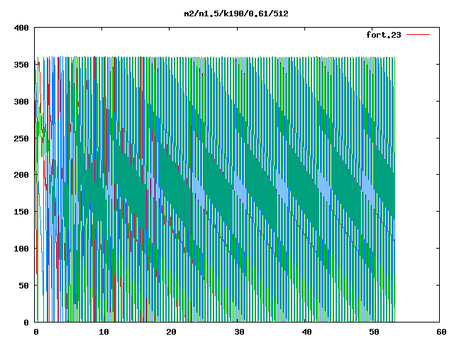Click the y-axis label 250

(x=21, y=139)
